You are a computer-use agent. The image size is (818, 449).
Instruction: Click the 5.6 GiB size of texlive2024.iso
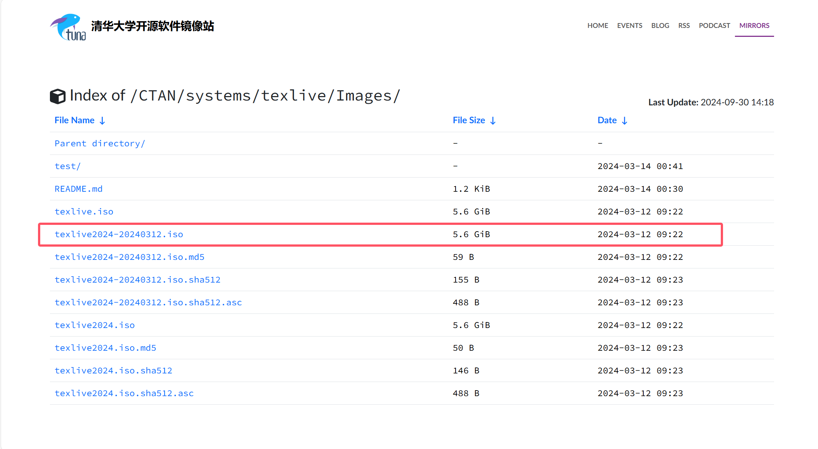coord(471,325)
